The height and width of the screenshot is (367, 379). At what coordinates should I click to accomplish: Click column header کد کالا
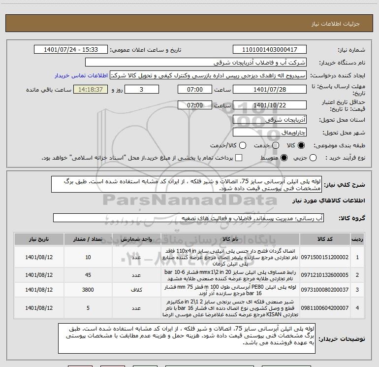(325, 239)
